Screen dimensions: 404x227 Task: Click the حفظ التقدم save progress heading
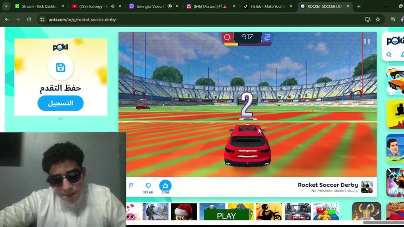point(60,88)
